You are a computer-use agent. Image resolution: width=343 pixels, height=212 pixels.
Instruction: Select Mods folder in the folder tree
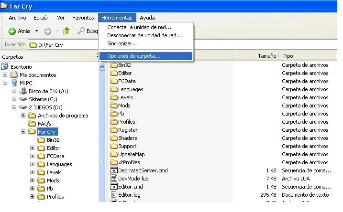click(x=53, y=180)
